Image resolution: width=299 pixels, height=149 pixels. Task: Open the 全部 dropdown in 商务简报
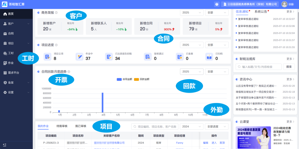click(217, 12)
